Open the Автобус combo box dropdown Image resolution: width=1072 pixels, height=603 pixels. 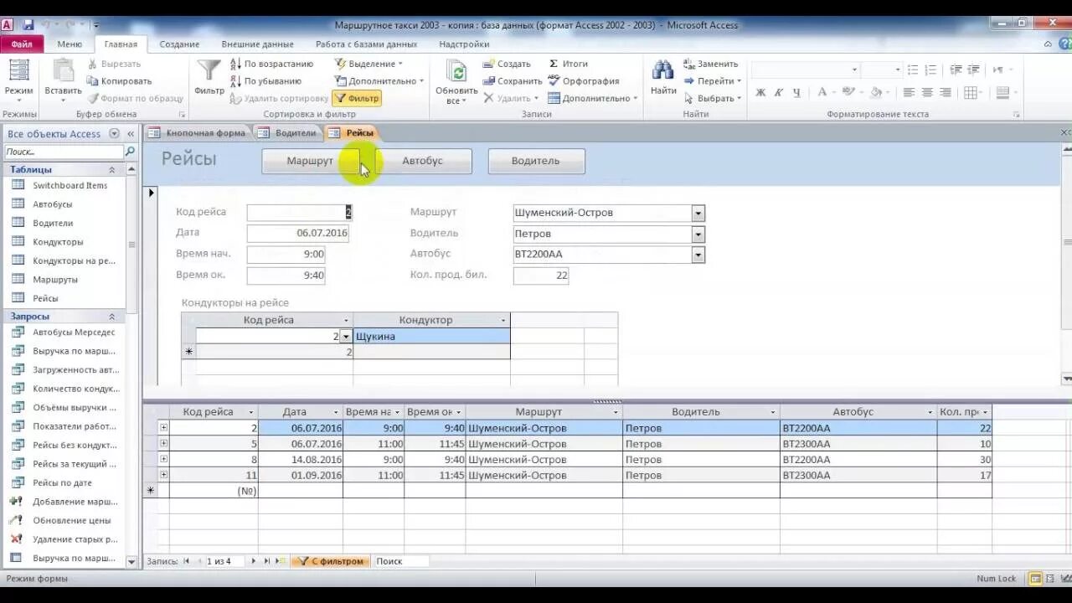(x=698, y=255)
